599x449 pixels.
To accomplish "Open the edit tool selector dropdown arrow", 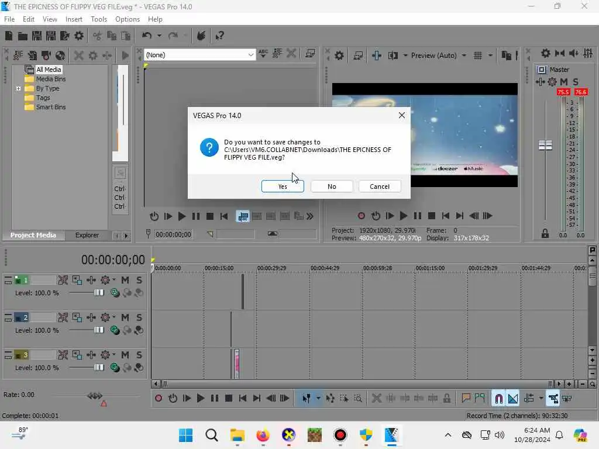I will tap(318, 399).
